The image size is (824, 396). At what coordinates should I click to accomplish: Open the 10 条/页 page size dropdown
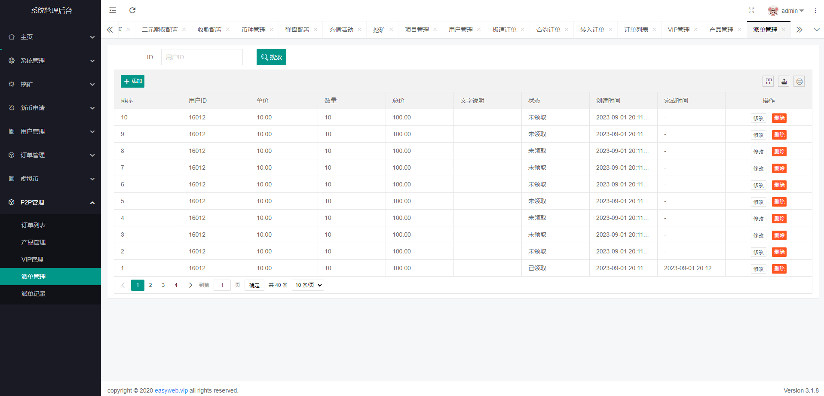(308, 285)
